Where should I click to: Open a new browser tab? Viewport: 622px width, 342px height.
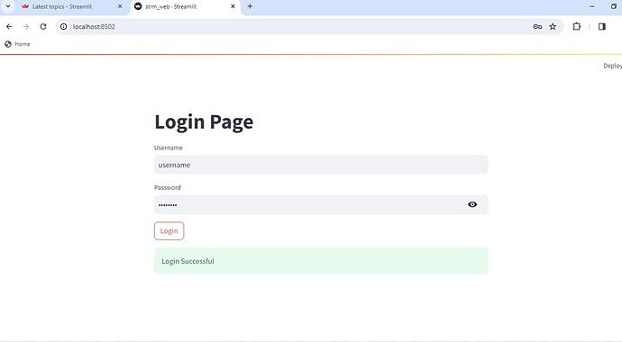coord(250,6)
